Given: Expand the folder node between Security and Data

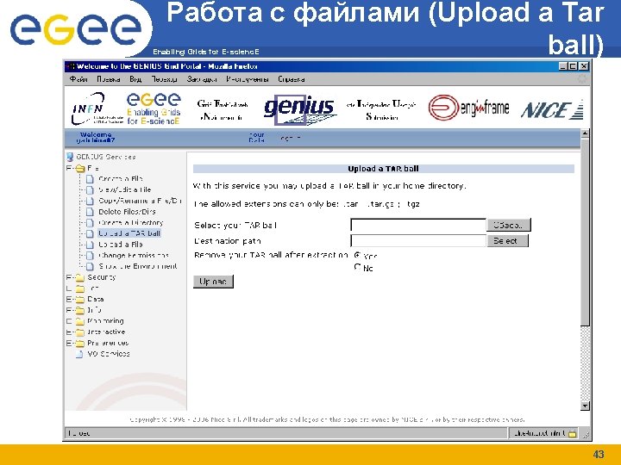Looking at the screenshot, I should (69, 288).
